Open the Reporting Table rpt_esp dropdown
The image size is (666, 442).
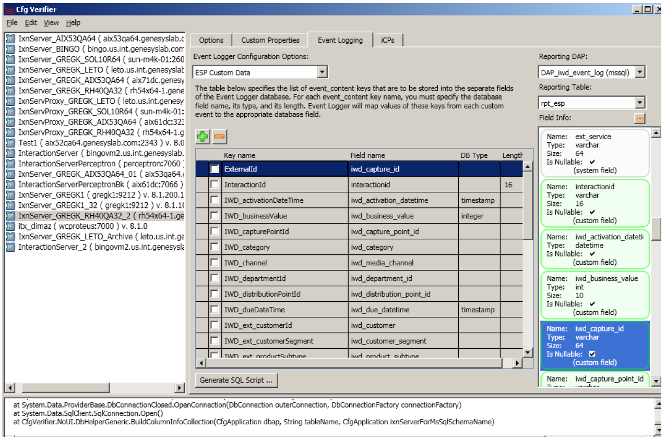(640, 103)
